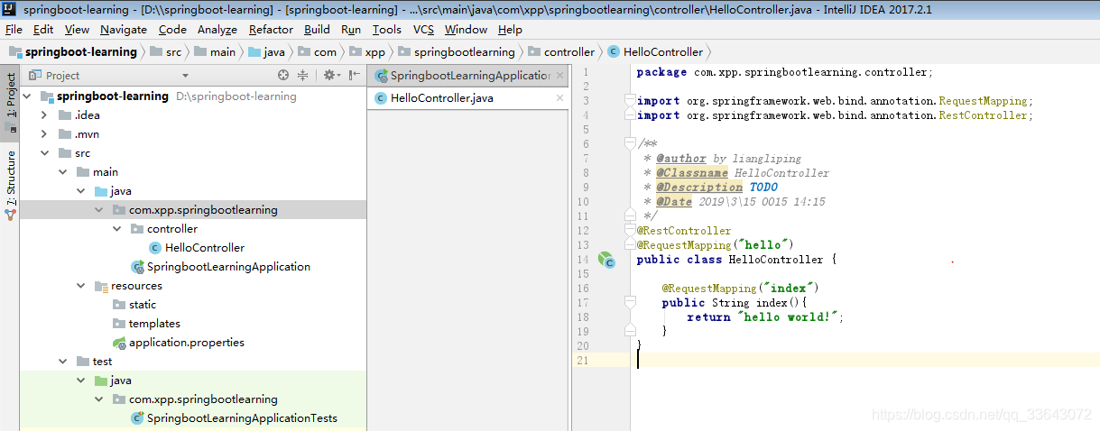
Task: Click line number 14 in the gutter
Action: 582,260
